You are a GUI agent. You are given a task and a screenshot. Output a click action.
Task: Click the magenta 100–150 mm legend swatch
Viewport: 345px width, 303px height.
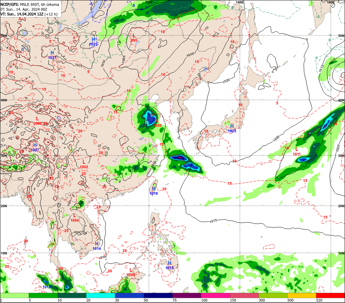click(215, 295)
